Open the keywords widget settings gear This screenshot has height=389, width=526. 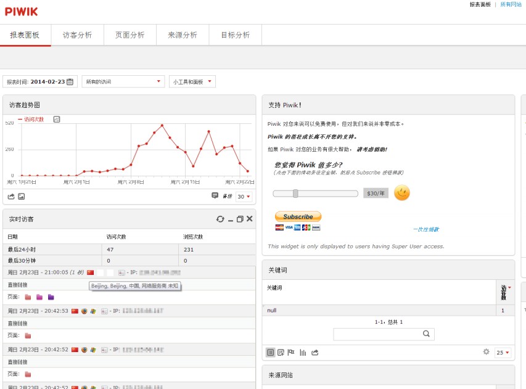[486, 352]
